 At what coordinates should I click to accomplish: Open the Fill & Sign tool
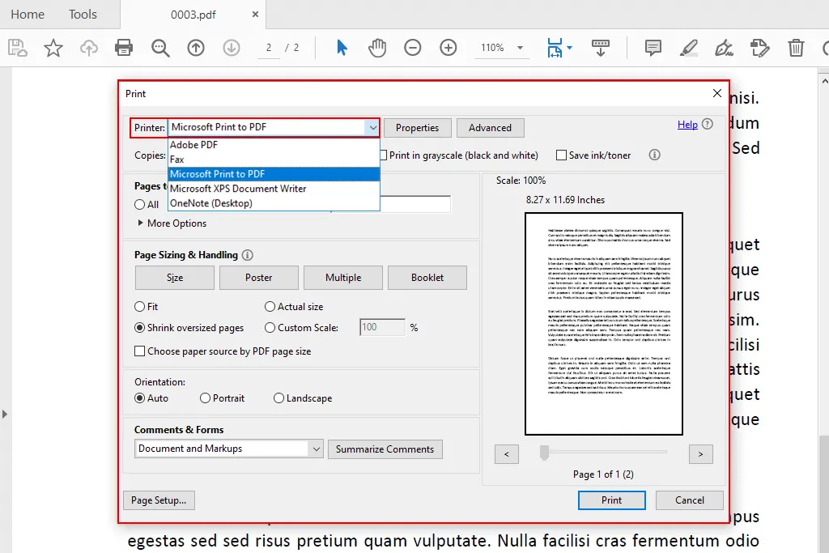pyautogui.click(x=725, y=48)
